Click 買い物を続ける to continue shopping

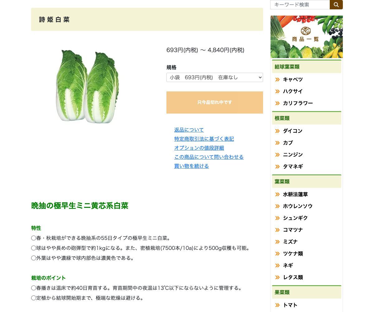click(x=191, y=166)
